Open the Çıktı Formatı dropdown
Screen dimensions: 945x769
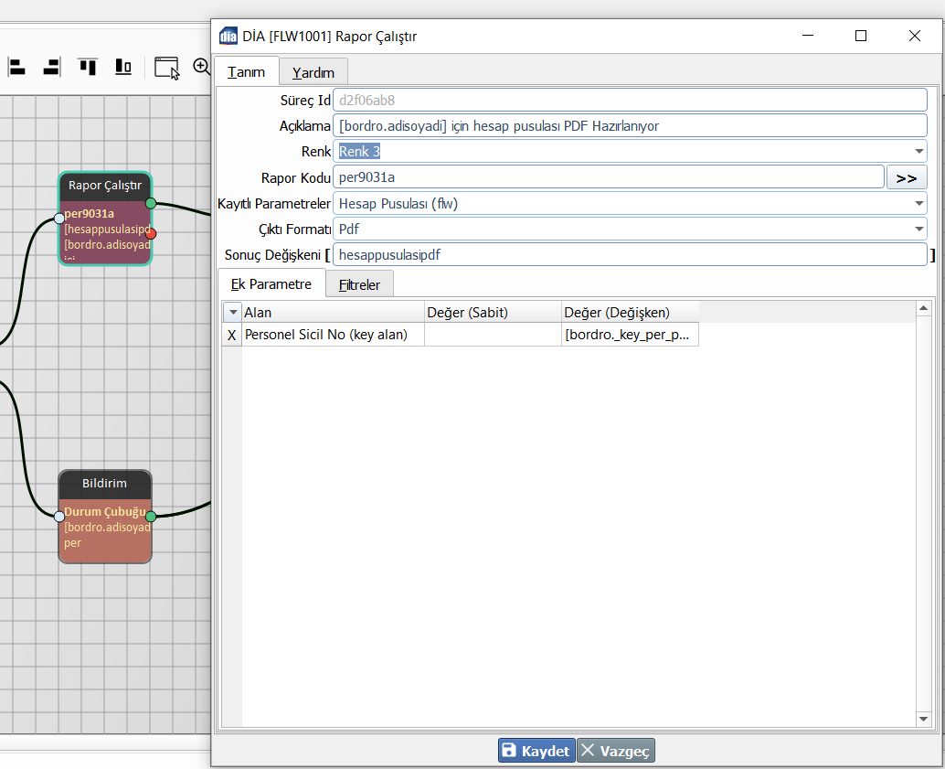click(x=918, y=230)
